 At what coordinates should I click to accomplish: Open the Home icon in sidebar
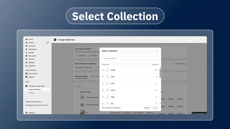(x=26, y=39)
